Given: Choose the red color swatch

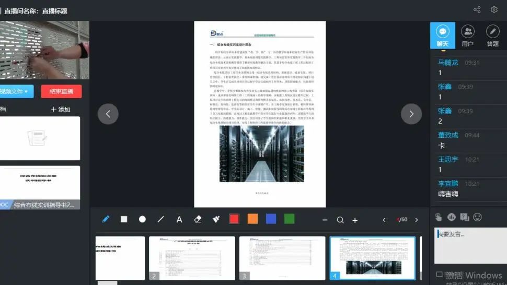Looking at the screenshot, I should [234, 219].
